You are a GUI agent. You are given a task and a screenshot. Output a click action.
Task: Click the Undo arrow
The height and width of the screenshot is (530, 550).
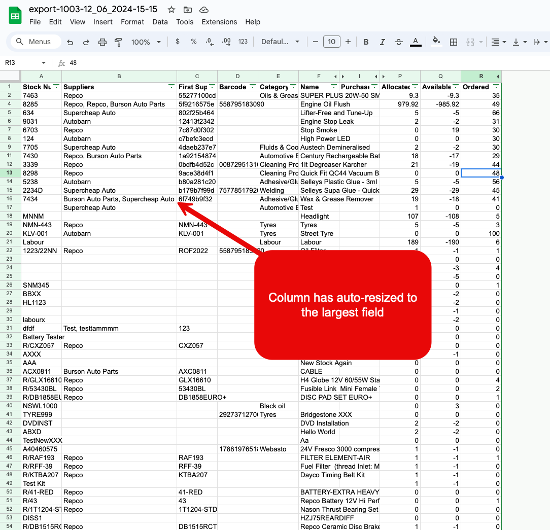pos(70,42)
